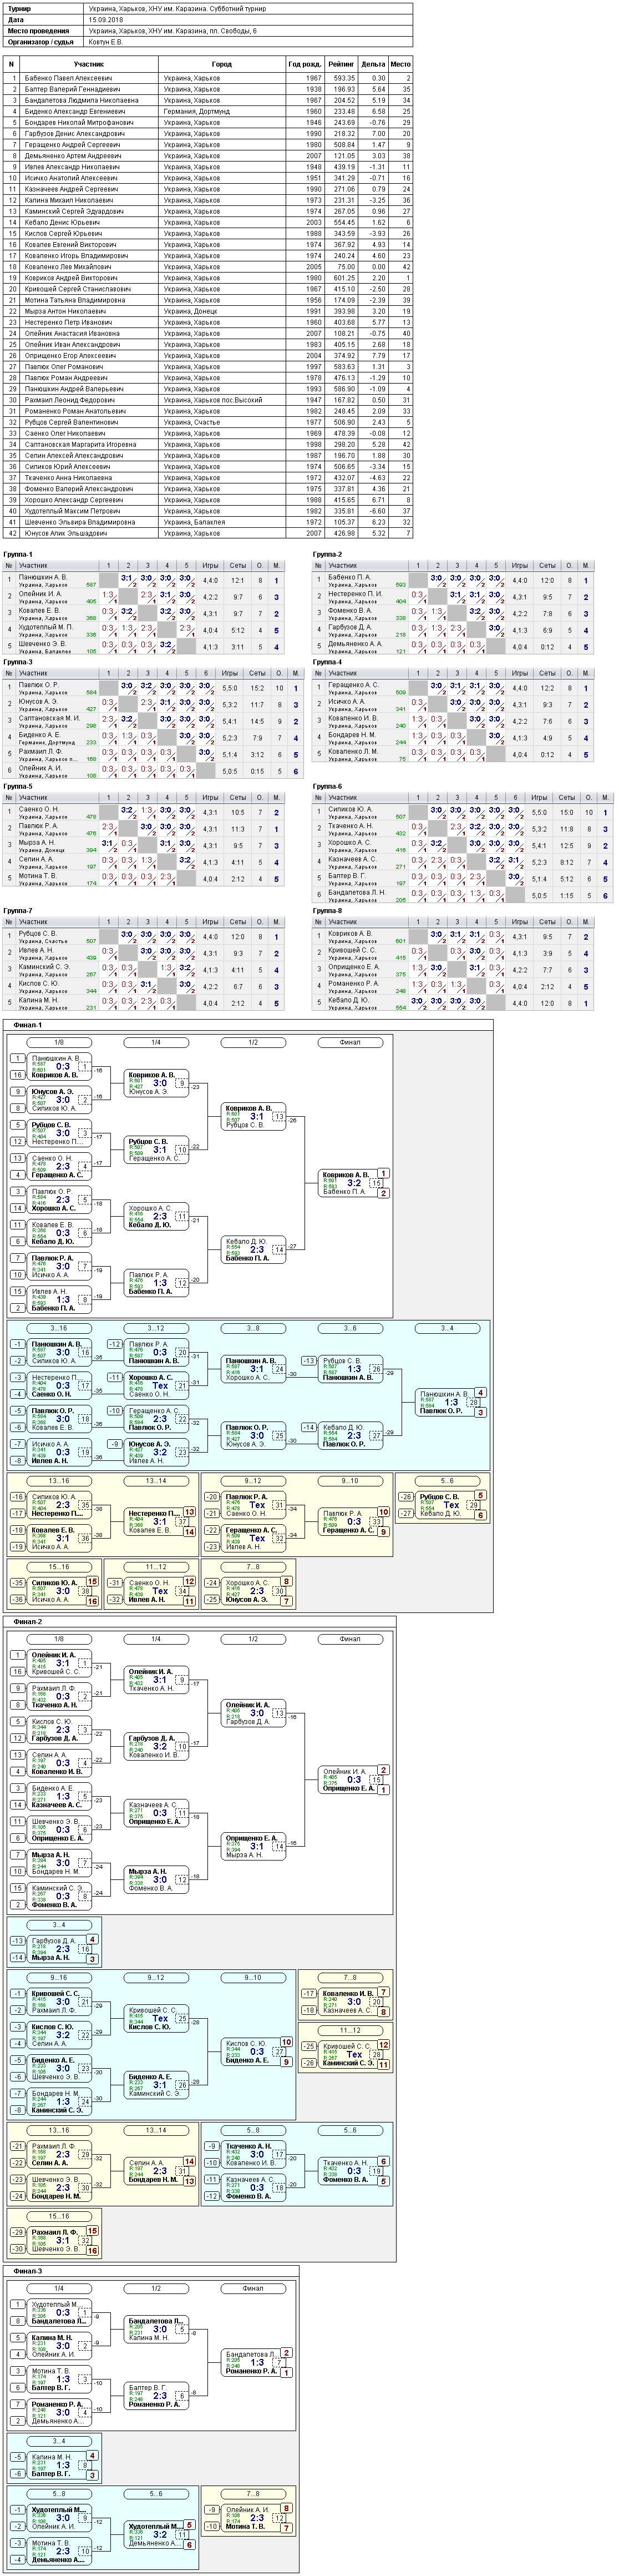The image size is (619, 2576).
Task: Click the 3...8 round label
Action: pyautogui.click(x=253, y=1329)
